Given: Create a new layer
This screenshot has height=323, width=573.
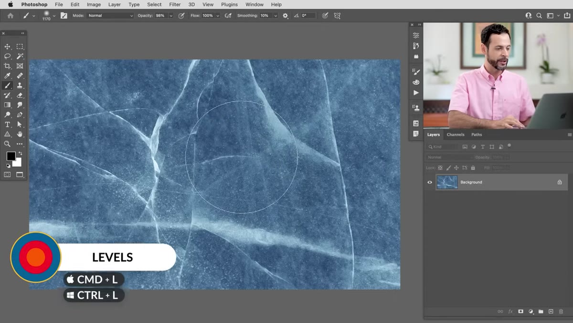Looking at the screenshot, I should [x=551, y=312].
